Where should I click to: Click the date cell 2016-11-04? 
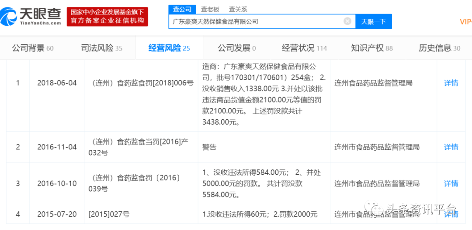pos(57,147)
